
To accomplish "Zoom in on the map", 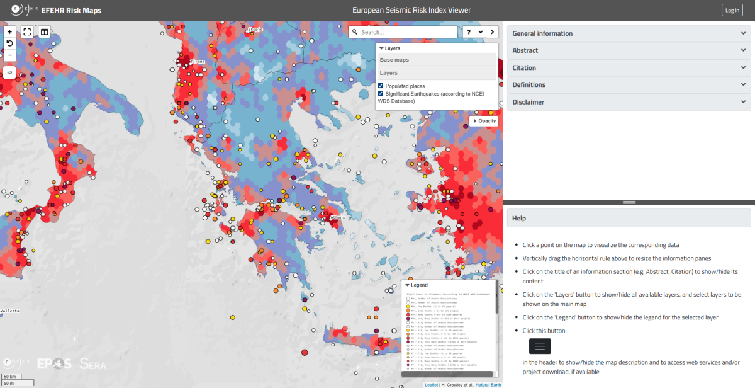I will tap(9, 31).
